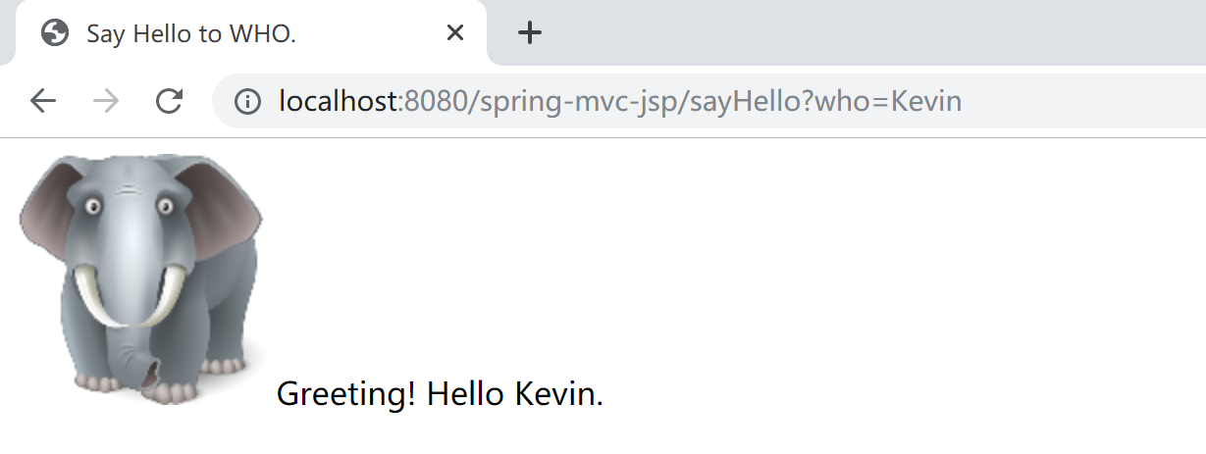Click the localhost host in URL
Viewport: 1206px width, 454px height.
coord(339,101)
